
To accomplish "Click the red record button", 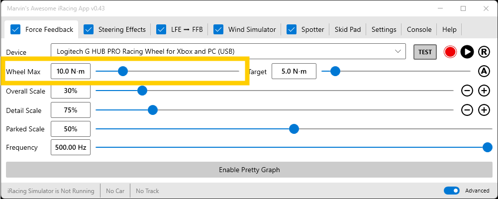I will click(450, 52).
